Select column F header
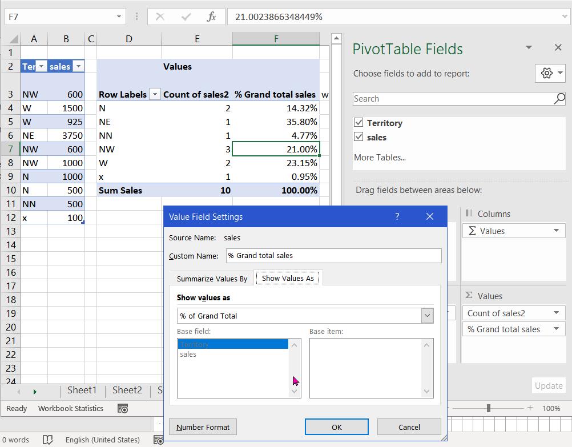This screenshot has height=447, width=572. click(276, 39)
